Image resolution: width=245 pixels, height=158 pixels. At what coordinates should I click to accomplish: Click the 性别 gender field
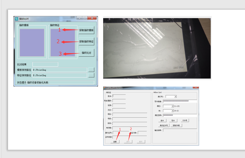119,105
